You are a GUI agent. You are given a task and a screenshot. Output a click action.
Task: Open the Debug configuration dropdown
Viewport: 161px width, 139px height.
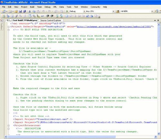tap(84, 11)
